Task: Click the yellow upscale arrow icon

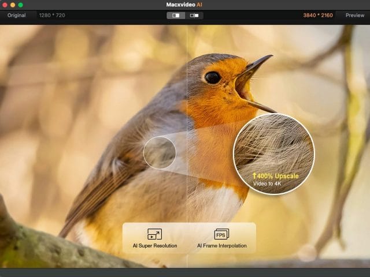Action: click(x=254, y=175)
